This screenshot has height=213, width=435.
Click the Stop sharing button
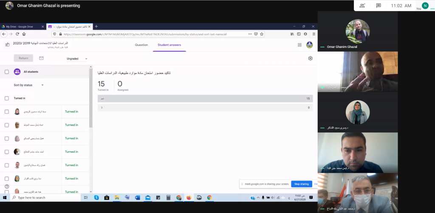pyautogui.click(x=301, y=184)
